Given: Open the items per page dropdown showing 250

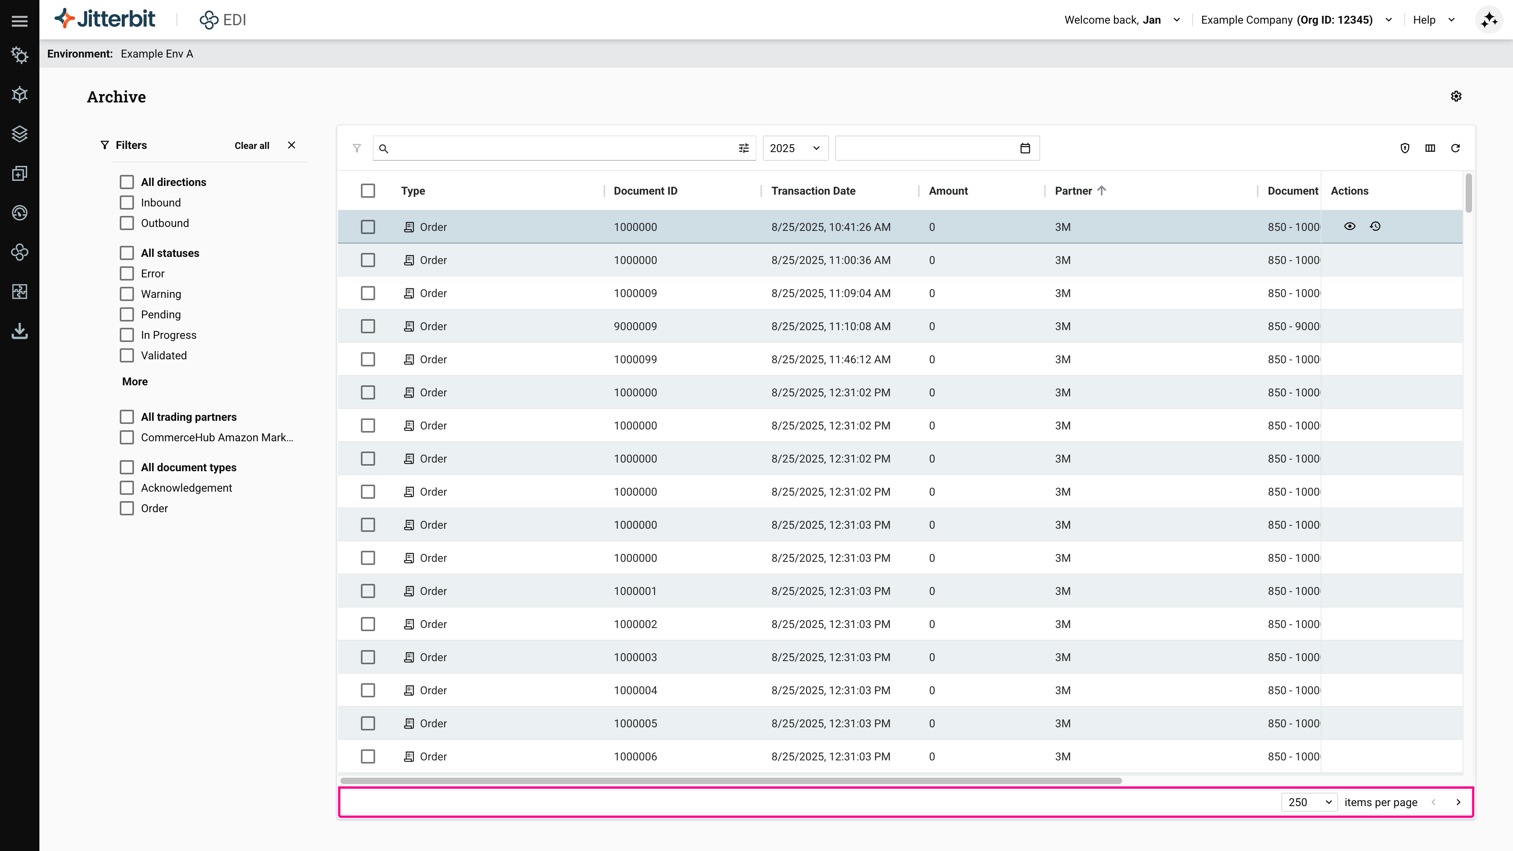Looking at the screenshot, I should (1309, 802).
